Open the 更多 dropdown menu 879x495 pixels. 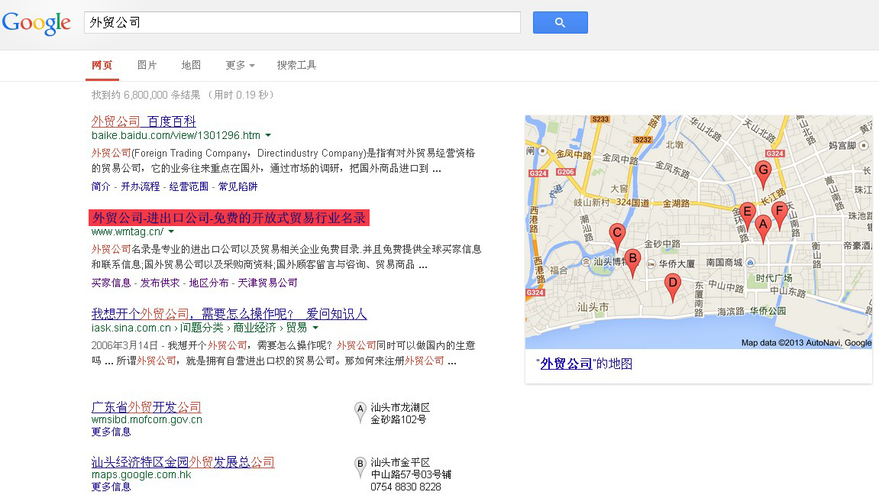(240, 66)
